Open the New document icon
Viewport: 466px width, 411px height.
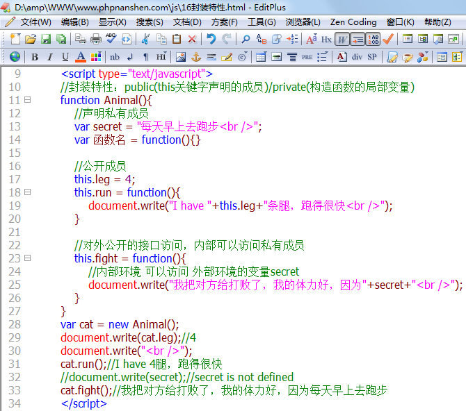[x=15, y=39]
